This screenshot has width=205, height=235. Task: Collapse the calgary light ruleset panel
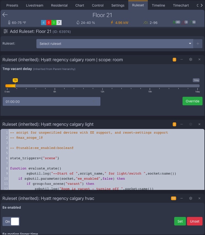tap(182, 124)
